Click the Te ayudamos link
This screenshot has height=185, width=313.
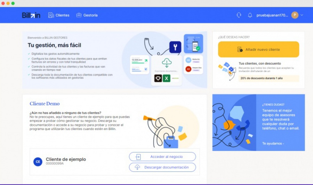[x=273, y=144]
